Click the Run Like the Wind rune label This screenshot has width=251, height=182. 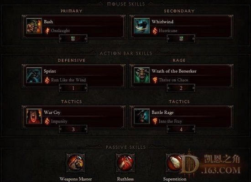(x=68, y=80)
